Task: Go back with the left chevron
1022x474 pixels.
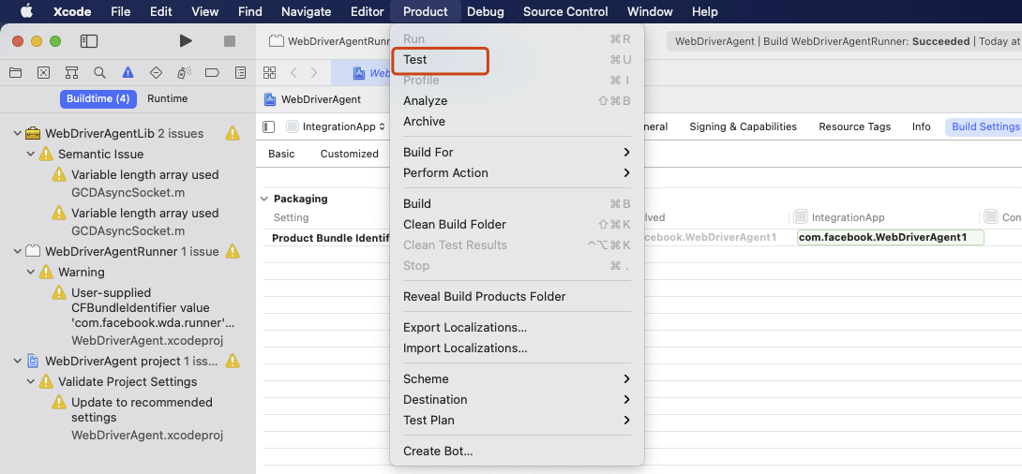Action: point(294,72)
